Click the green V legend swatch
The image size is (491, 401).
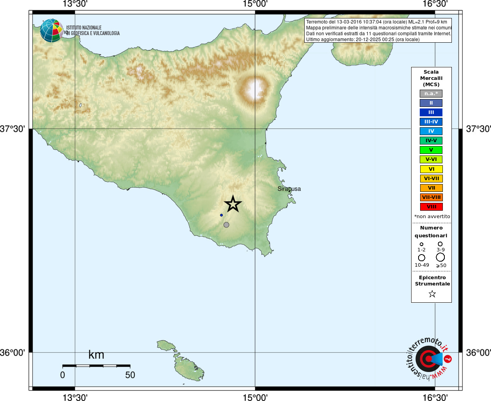[x=431, y=150]
